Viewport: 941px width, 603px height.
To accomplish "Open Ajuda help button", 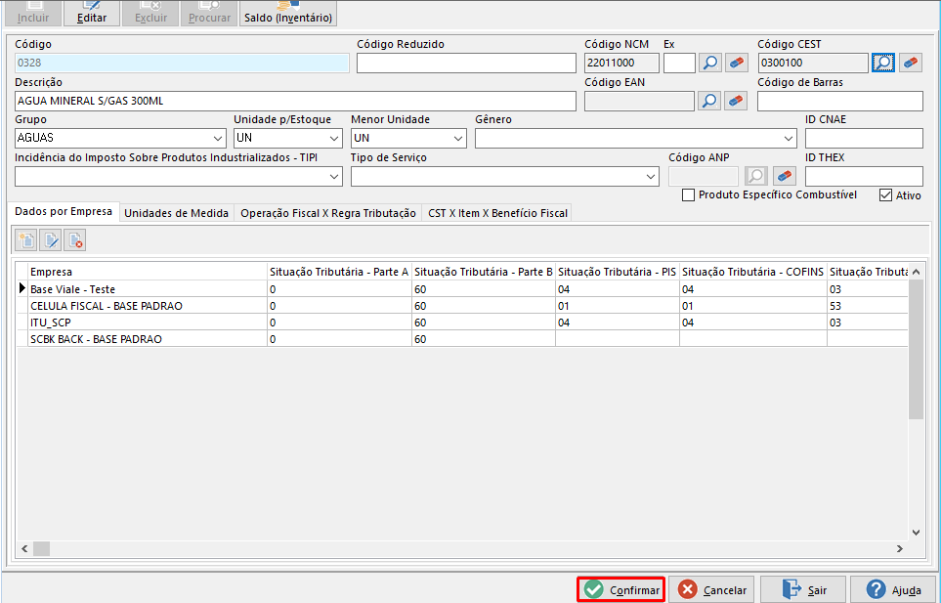I will (893, 589).
